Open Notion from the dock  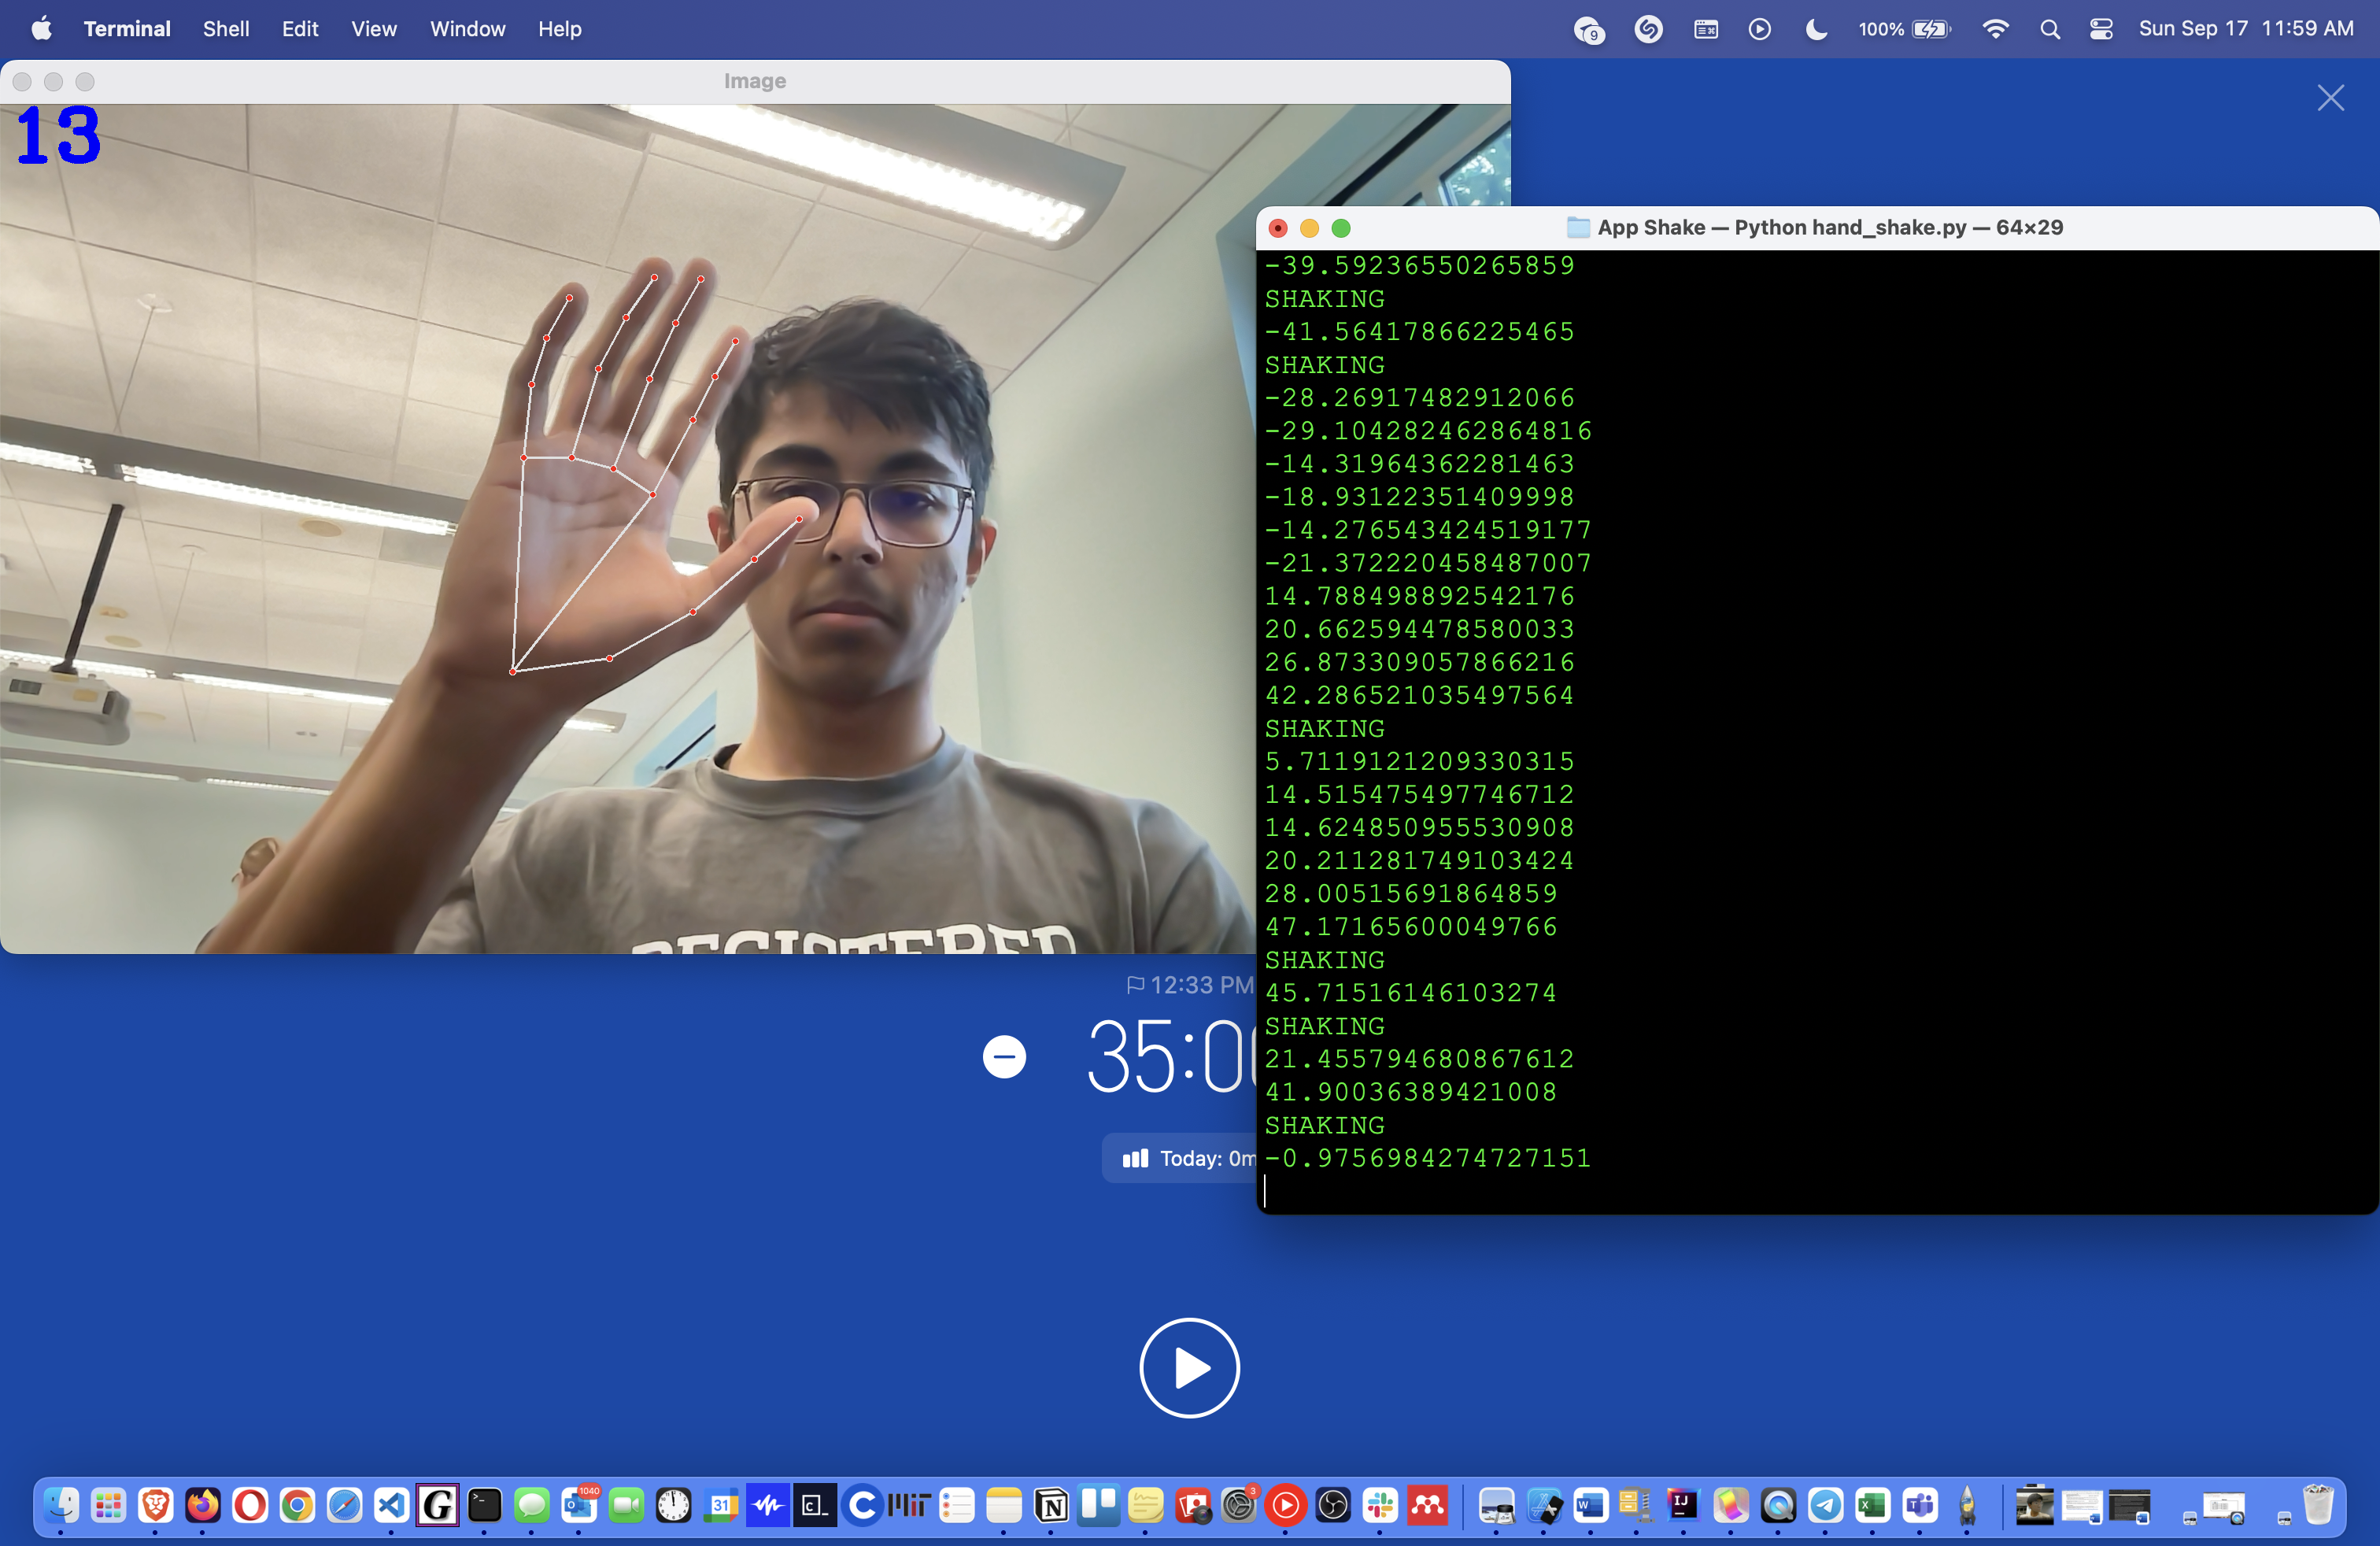(1051, 1505)
